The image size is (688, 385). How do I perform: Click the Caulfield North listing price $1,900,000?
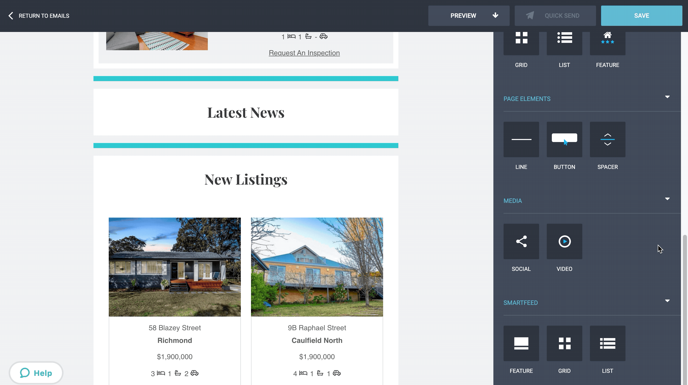[x=317, y=357]
